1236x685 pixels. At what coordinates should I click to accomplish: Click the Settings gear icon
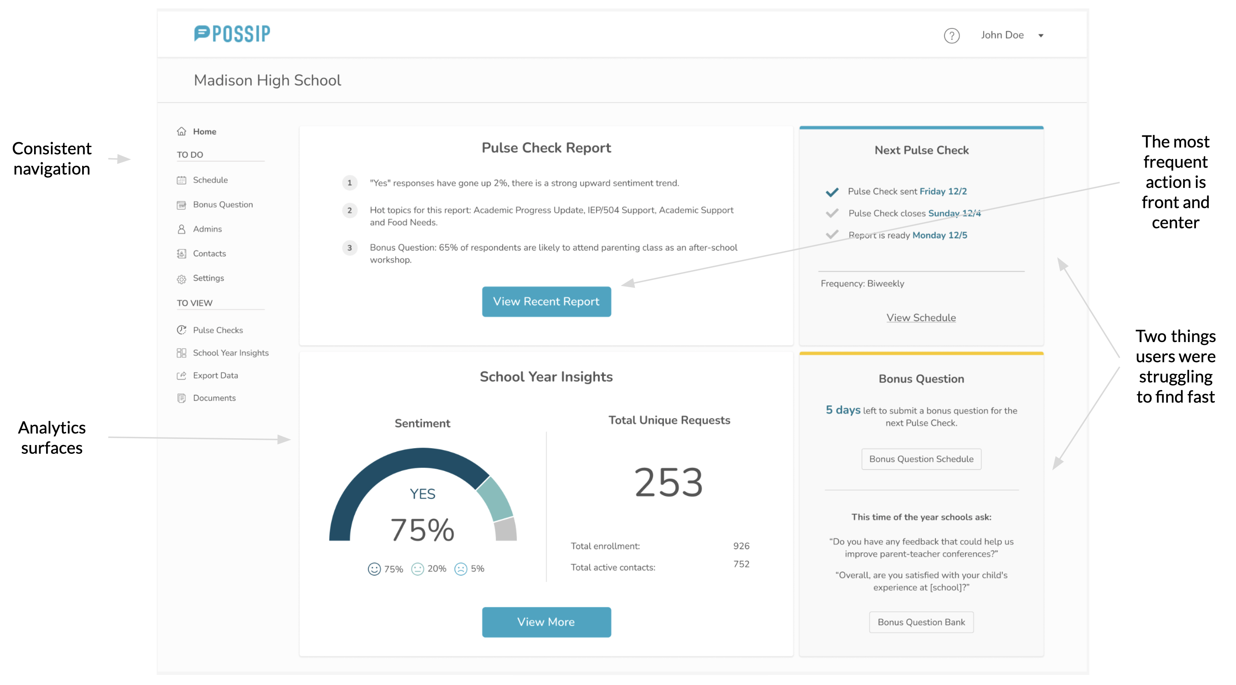pos(182,279)
